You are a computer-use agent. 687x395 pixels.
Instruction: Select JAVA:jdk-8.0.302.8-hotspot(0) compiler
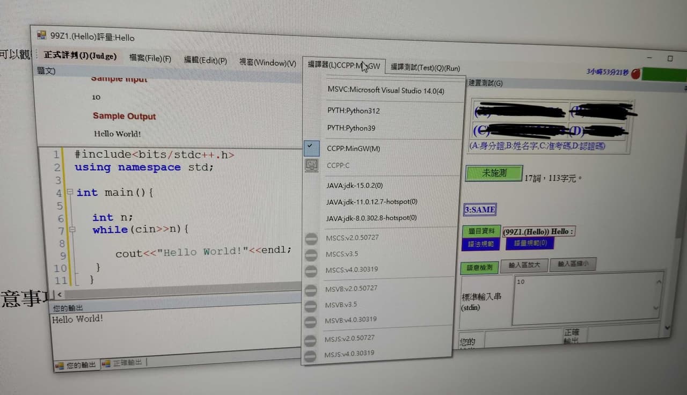(371, 218)
